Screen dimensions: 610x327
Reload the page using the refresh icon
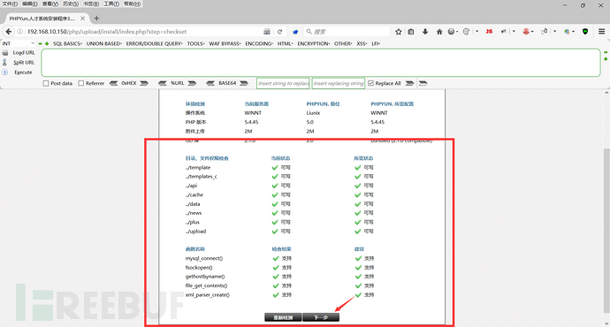tap(279, 32)
